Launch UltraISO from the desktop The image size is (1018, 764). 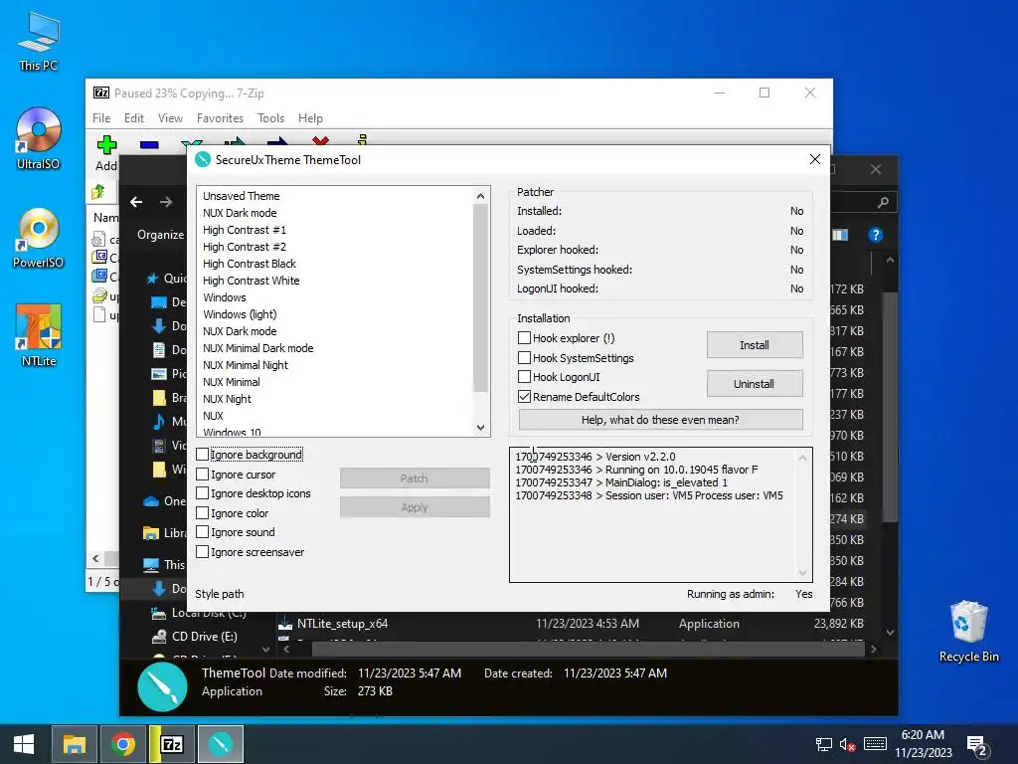tap(39, 139)
